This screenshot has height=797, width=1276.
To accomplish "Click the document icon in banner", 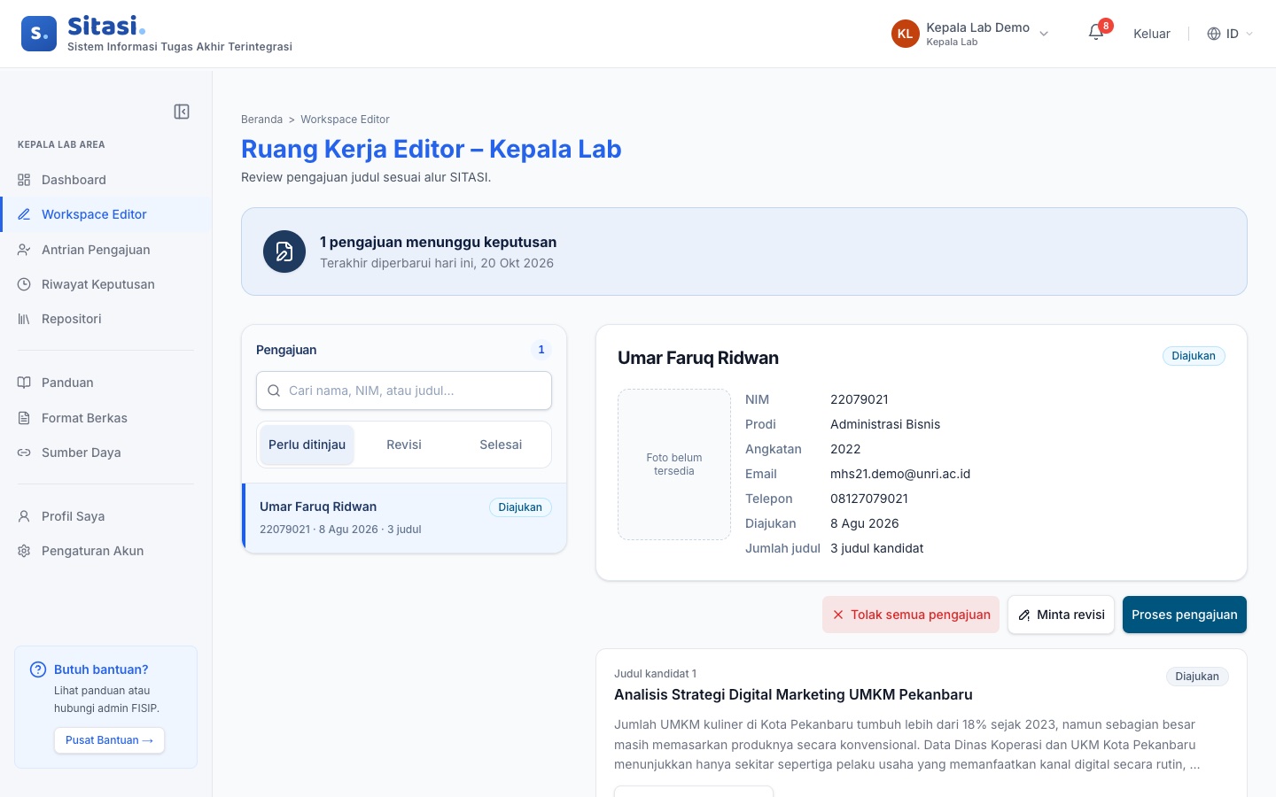I will pyautogui.click(x=284, y=251).
